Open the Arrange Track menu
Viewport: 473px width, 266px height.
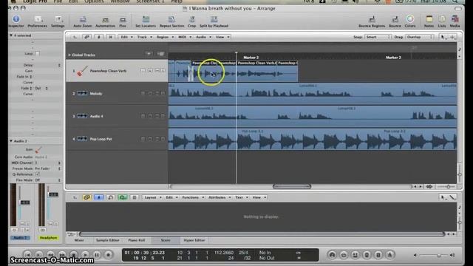point(144,37)
